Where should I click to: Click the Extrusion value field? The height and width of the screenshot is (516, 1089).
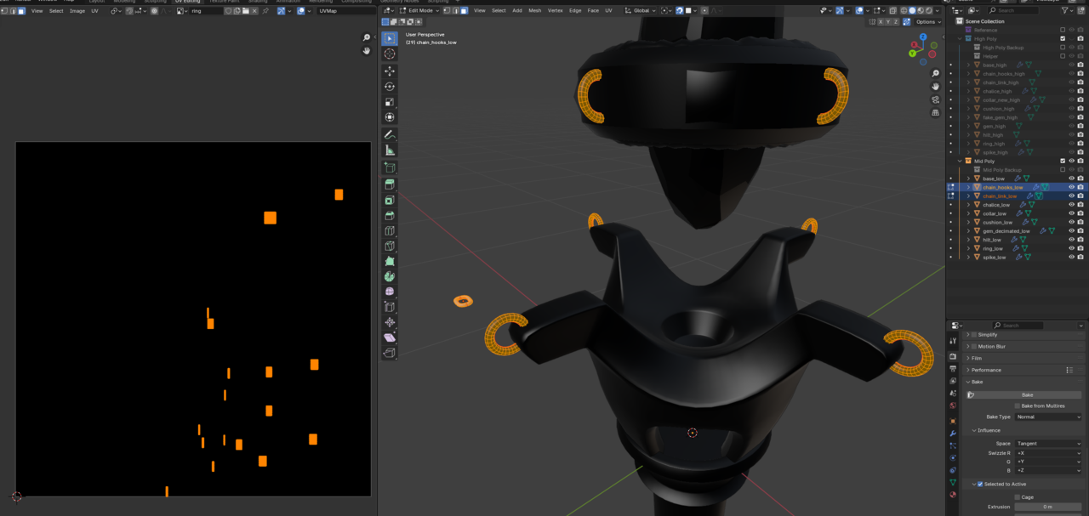(1047, 507)
